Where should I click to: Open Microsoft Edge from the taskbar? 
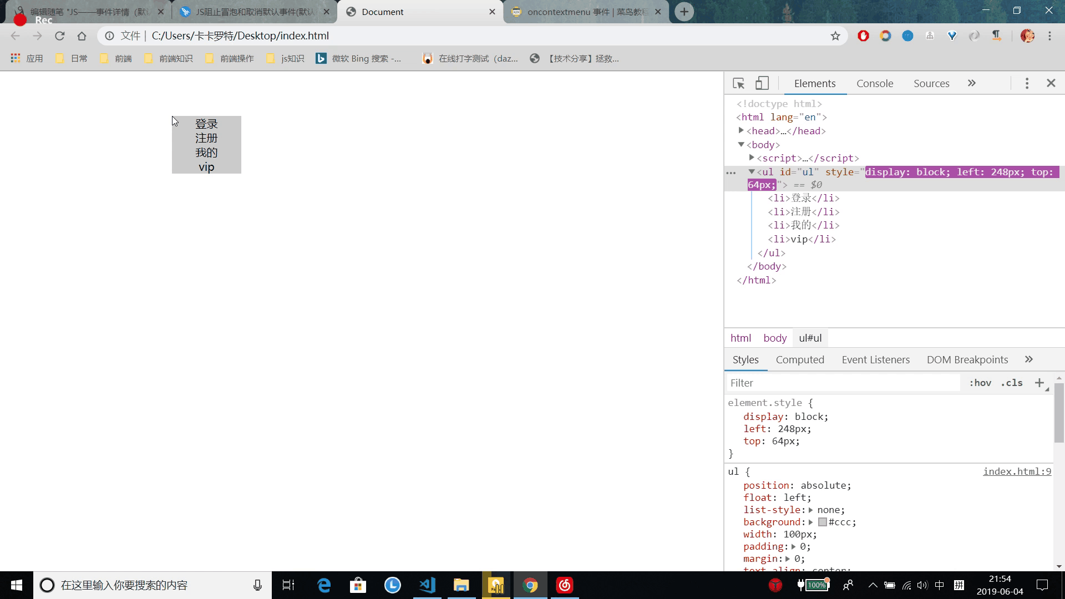(x=324, y=585)
